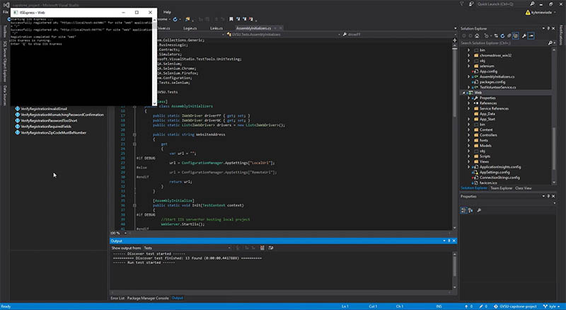Select App.config in Solution Explorer
The height and width of the screenshot is (310, 566).
[488, 71]
